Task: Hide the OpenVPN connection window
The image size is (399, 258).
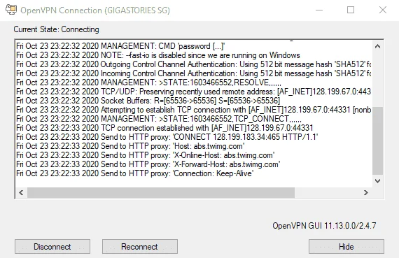Action: click(346, 246)
